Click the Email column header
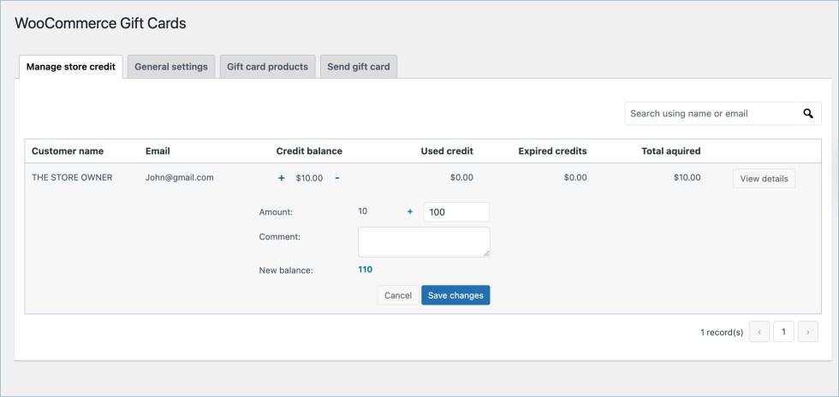 click(158, 151)
